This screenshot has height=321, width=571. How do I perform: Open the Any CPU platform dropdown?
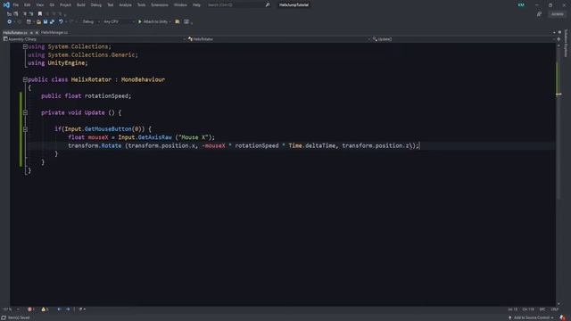tap(119, 21)
